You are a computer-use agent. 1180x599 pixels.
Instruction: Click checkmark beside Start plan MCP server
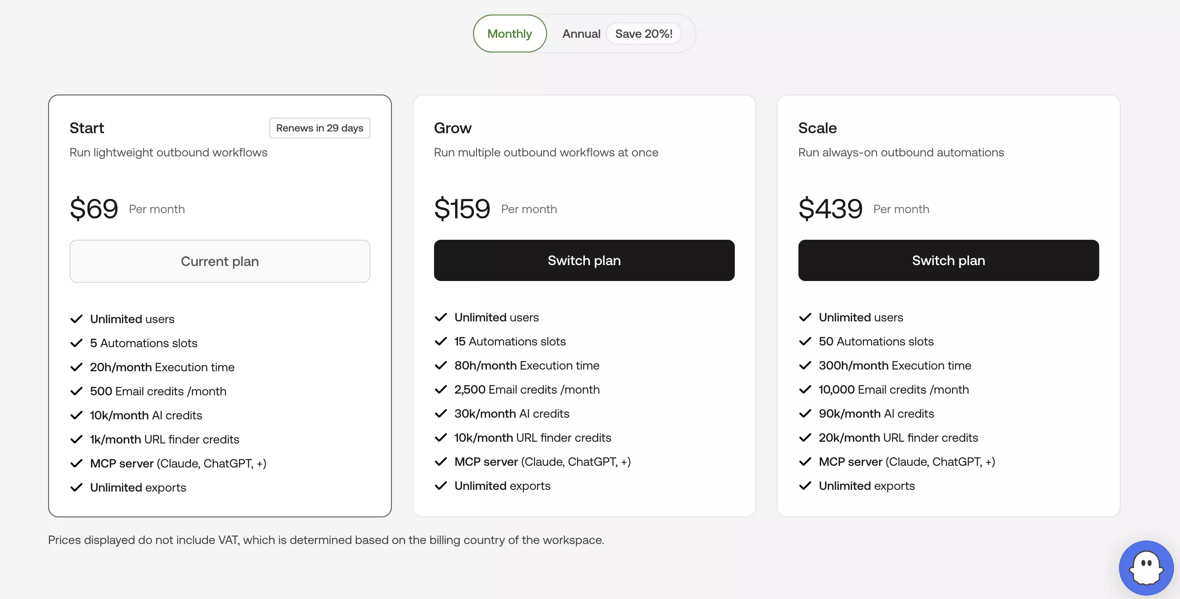pyautogui.click(x=76, y=463)
